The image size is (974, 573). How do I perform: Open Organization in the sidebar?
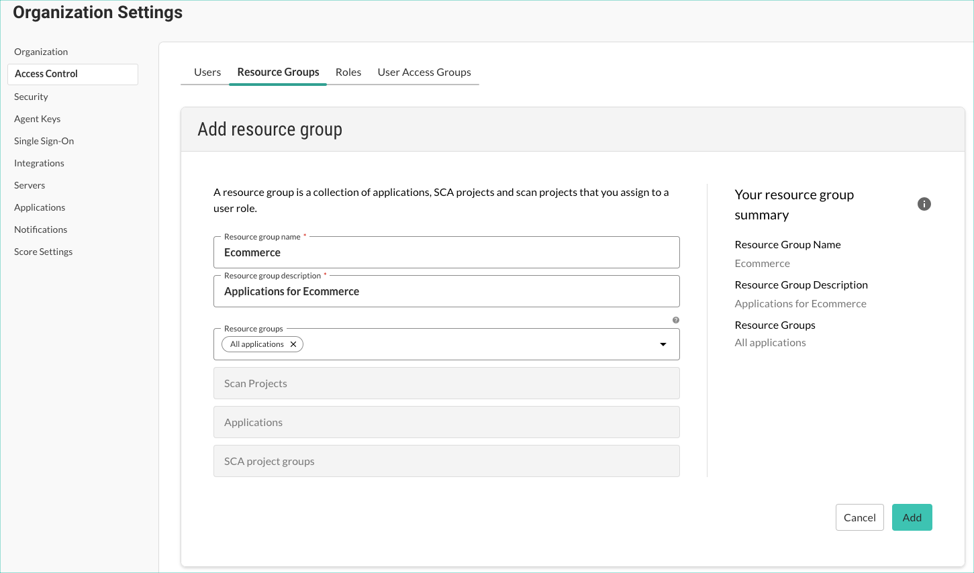click(x=41, y=52)
